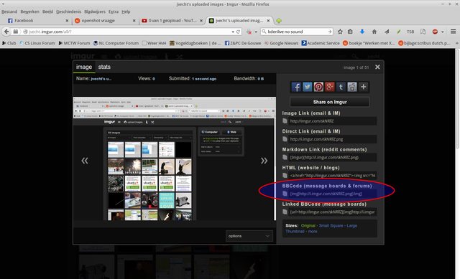This screenshot has width=460, height=279.
Task: Go to Firefox home page icon
Action: 374,32
